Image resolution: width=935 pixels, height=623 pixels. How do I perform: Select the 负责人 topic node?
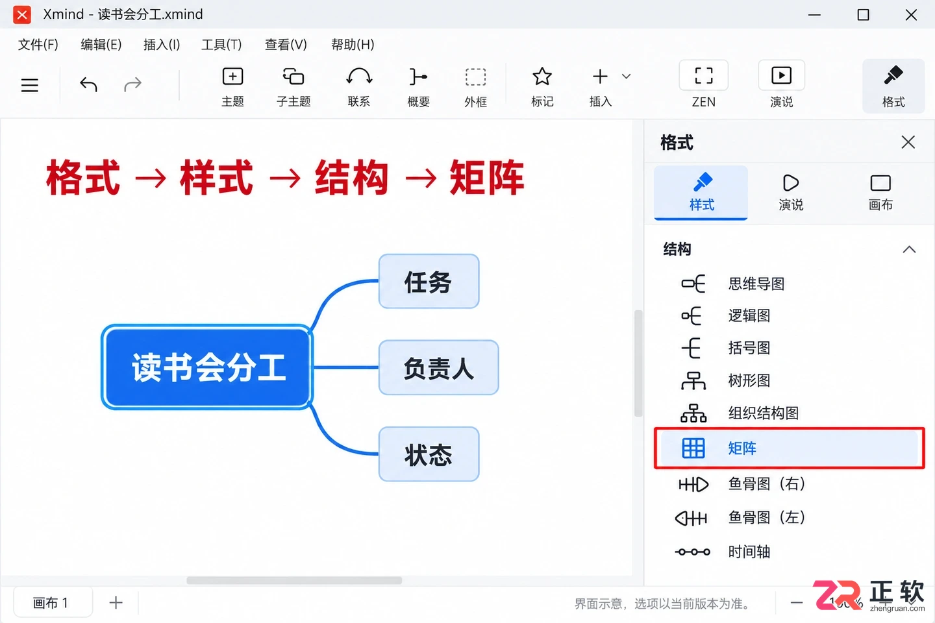pos(438,368)
